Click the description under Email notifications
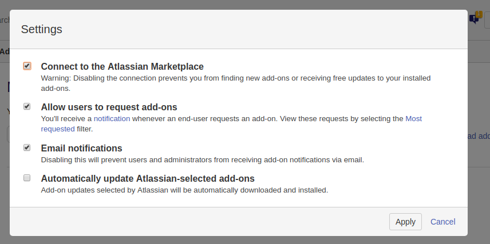The height and width of the screenshot is (244, 490). pyautogui.click(x=202, y=159)
